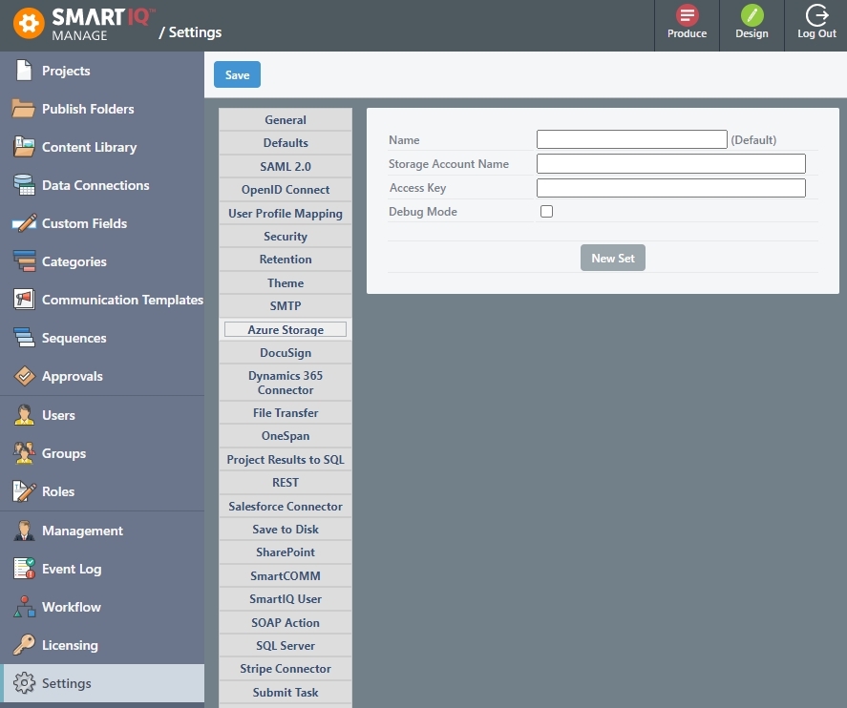This screenshot has width=847, height=708.
Task: Click the Workflow diagram icon
Action: [x=24, y=607]
